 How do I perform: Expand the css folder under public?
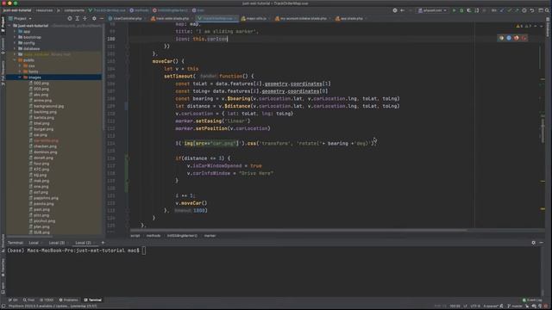20,65
